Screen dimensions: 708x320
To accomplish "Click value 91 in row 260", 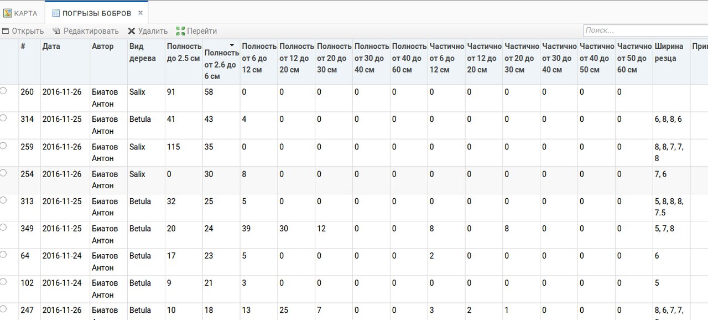I will pyautogui.click(x=171, y=92).
